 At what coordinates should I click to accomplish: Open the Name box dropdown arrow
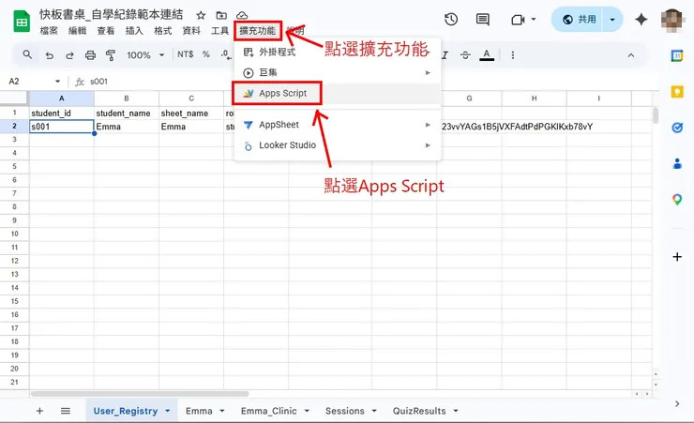[x=57, y=82]
